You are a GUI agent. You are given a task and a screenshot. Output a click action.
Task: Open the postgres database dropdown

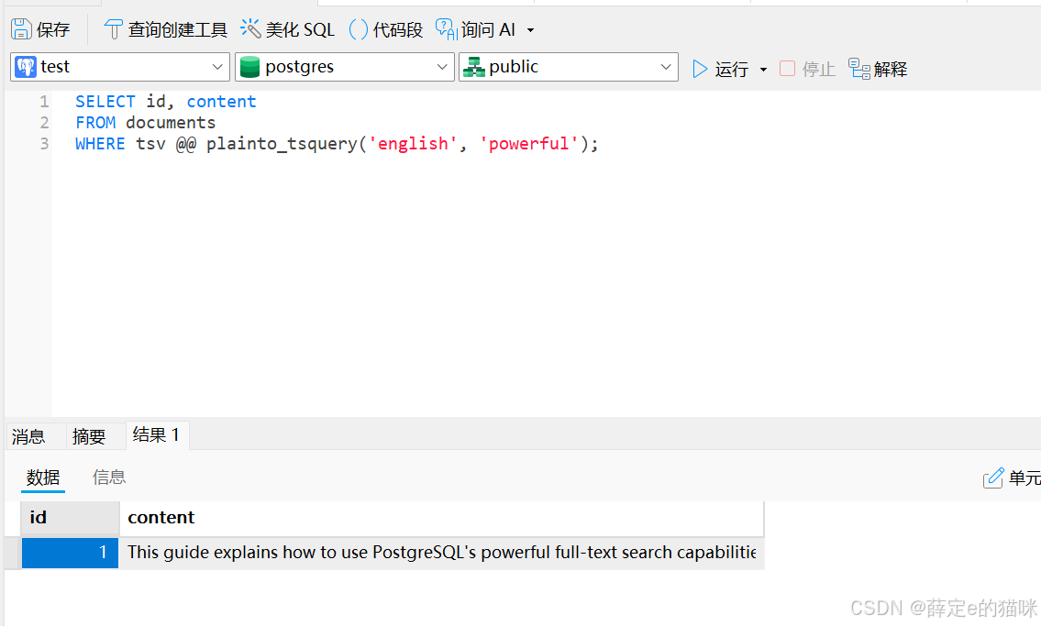[x=442, y=67]
